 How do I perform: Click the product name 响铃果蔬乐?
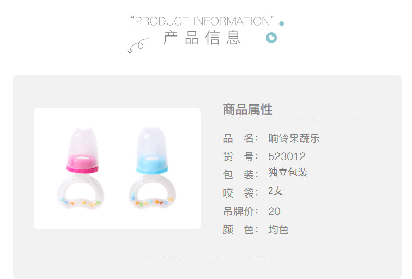point(294,138)
